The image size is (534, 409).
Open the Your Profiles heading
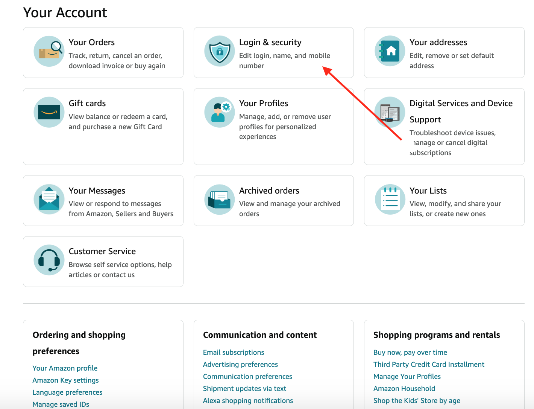[264, 104]
